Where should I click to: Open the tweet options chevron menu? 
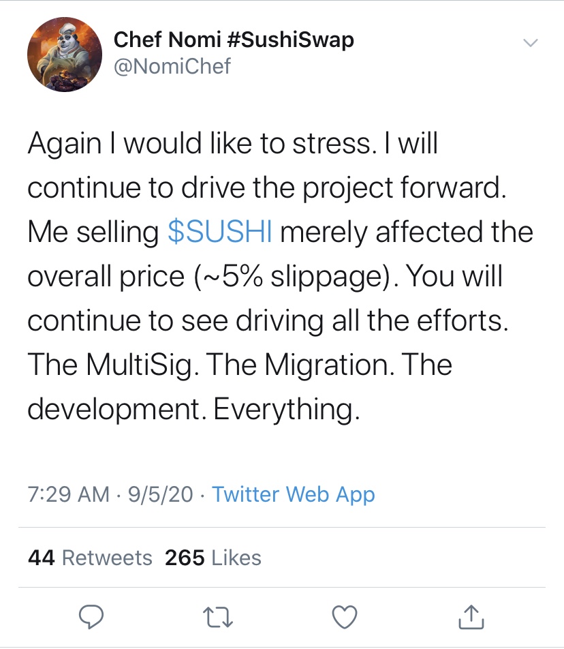pyautogui.click(x=529, y=43)
